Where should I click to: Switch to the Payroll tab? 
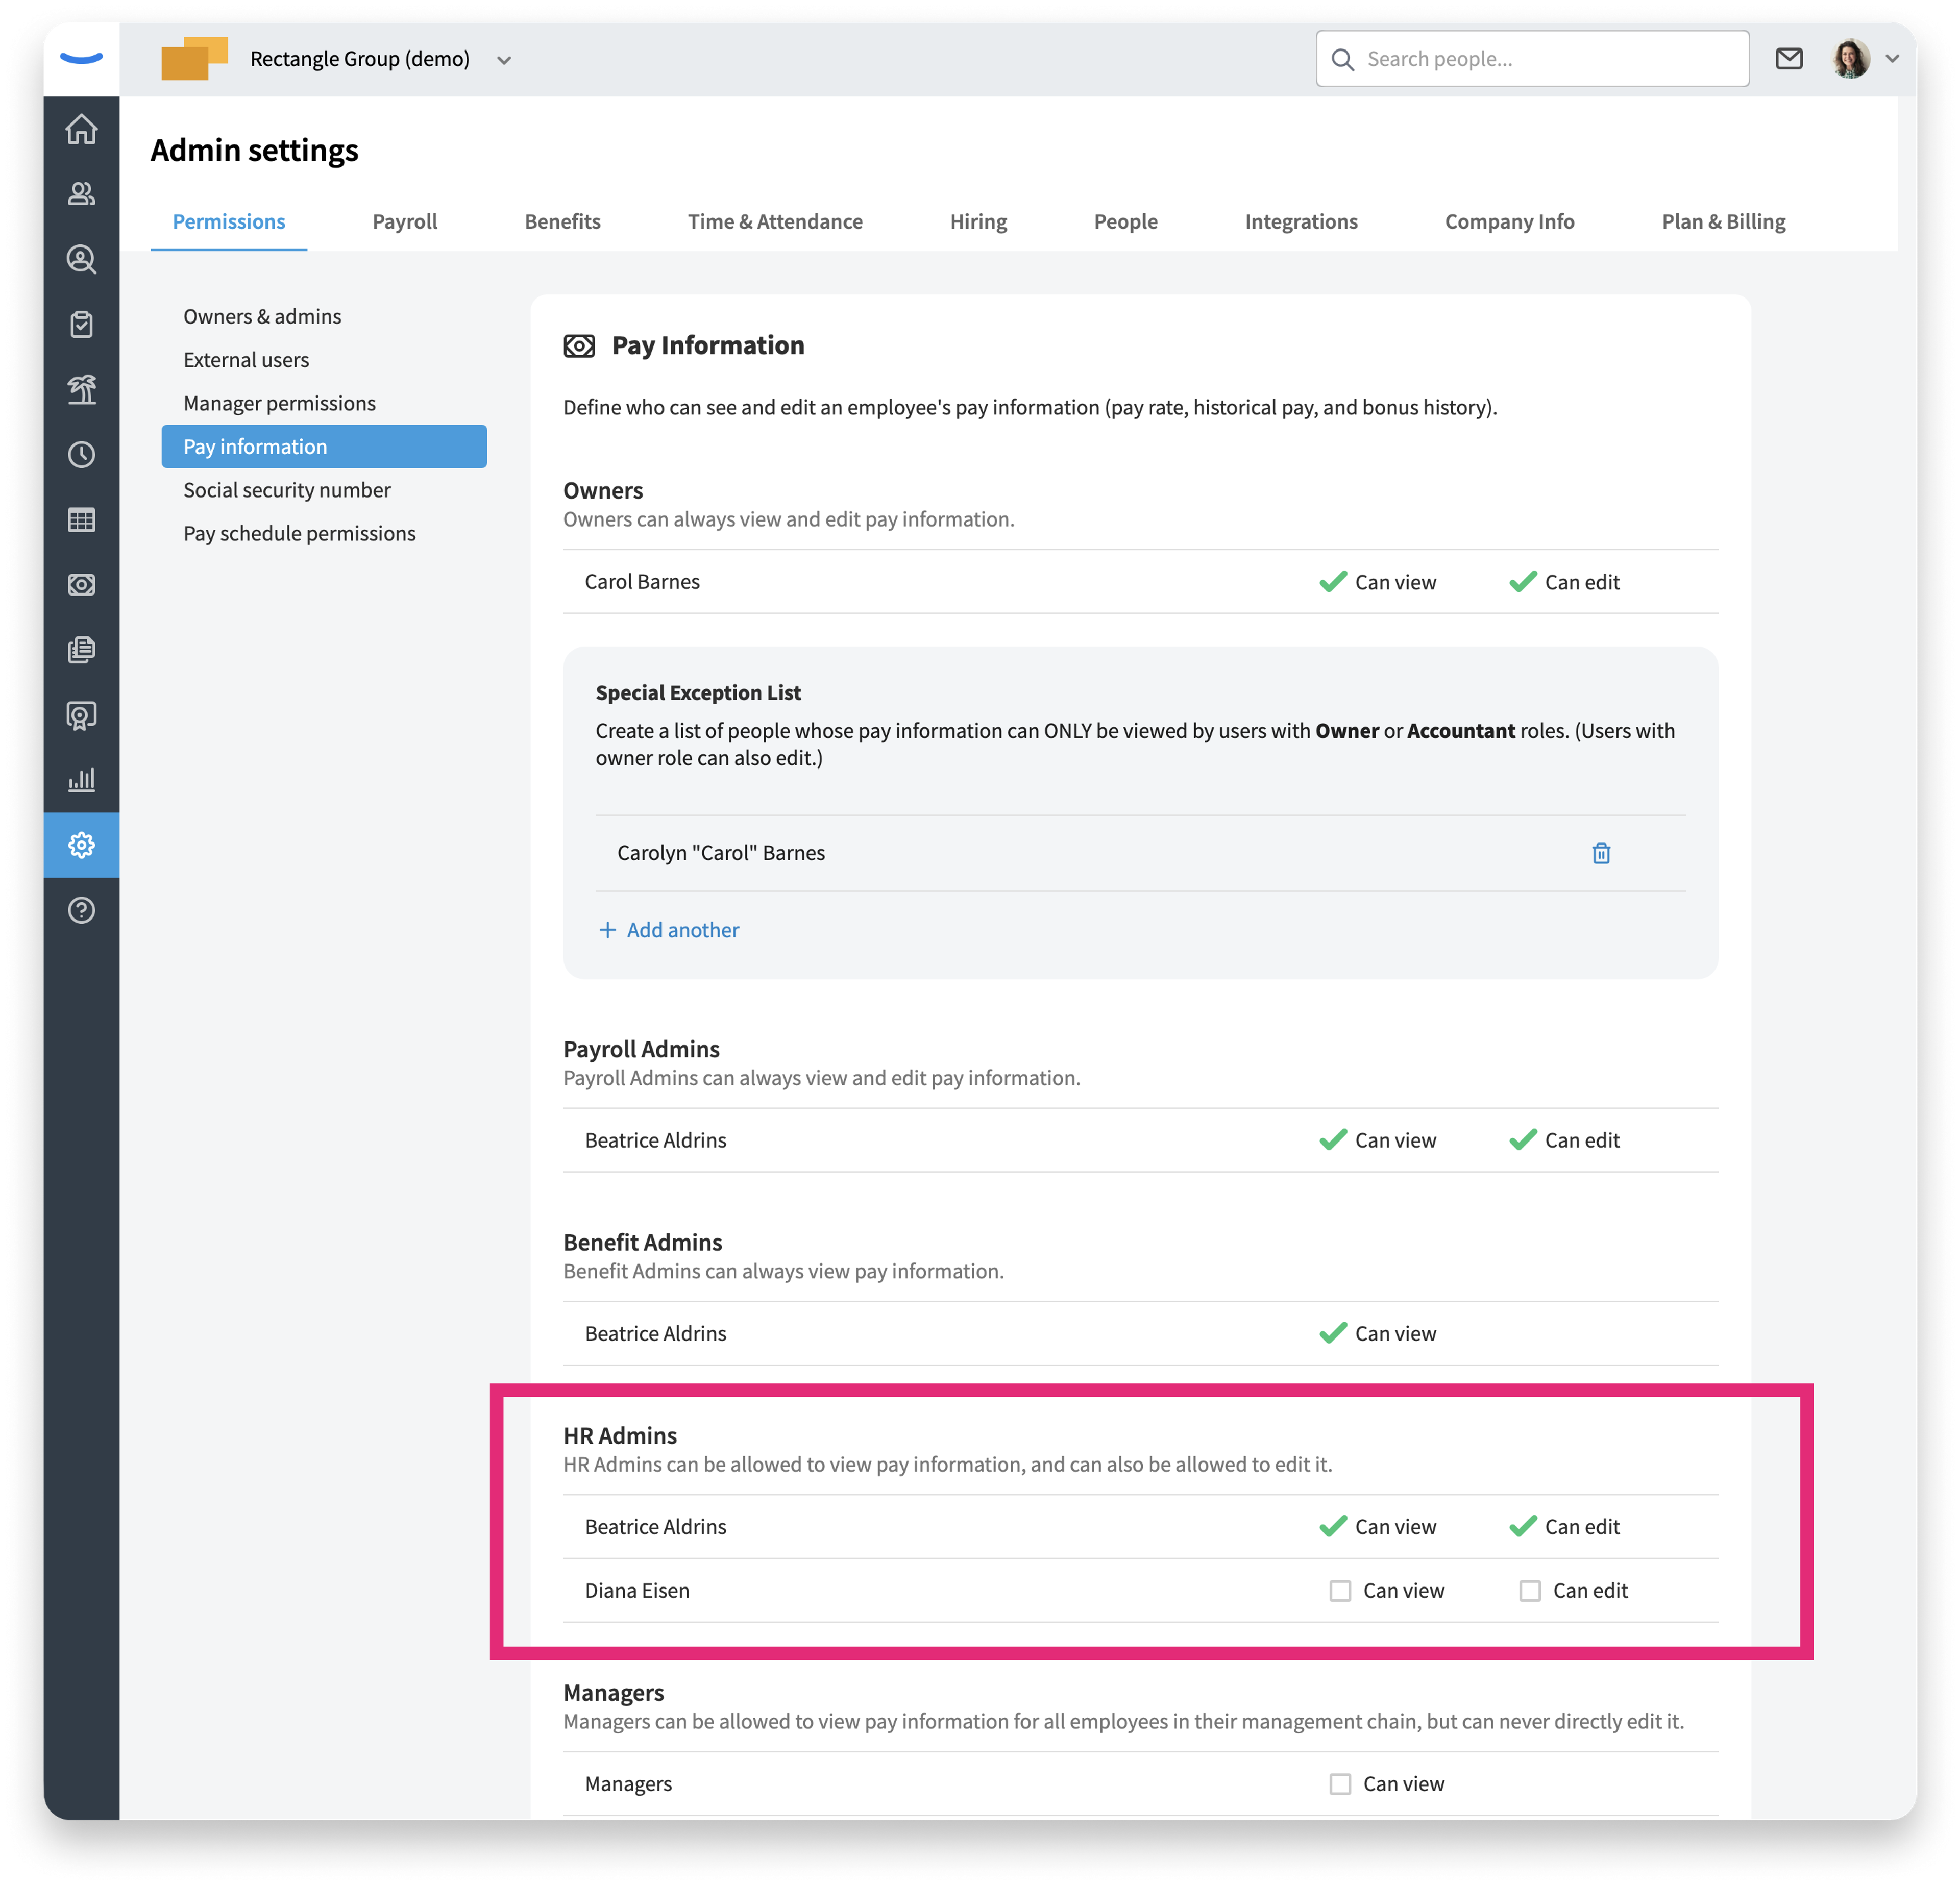[x=405, y=221]
